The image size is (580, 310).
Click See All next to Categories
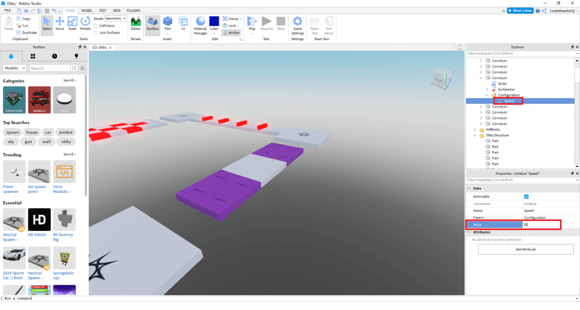point(70,80)
